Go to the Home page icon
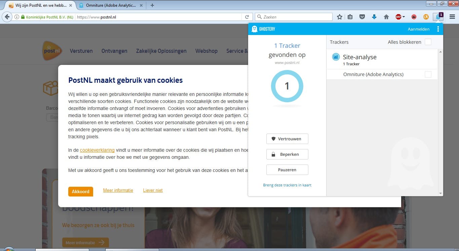The image size is (459, 251). point(386,17)
